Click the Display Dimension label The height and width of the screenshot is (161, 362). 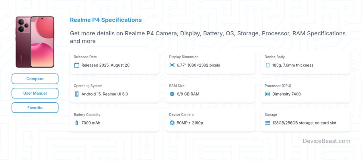[x=184, y=57]
